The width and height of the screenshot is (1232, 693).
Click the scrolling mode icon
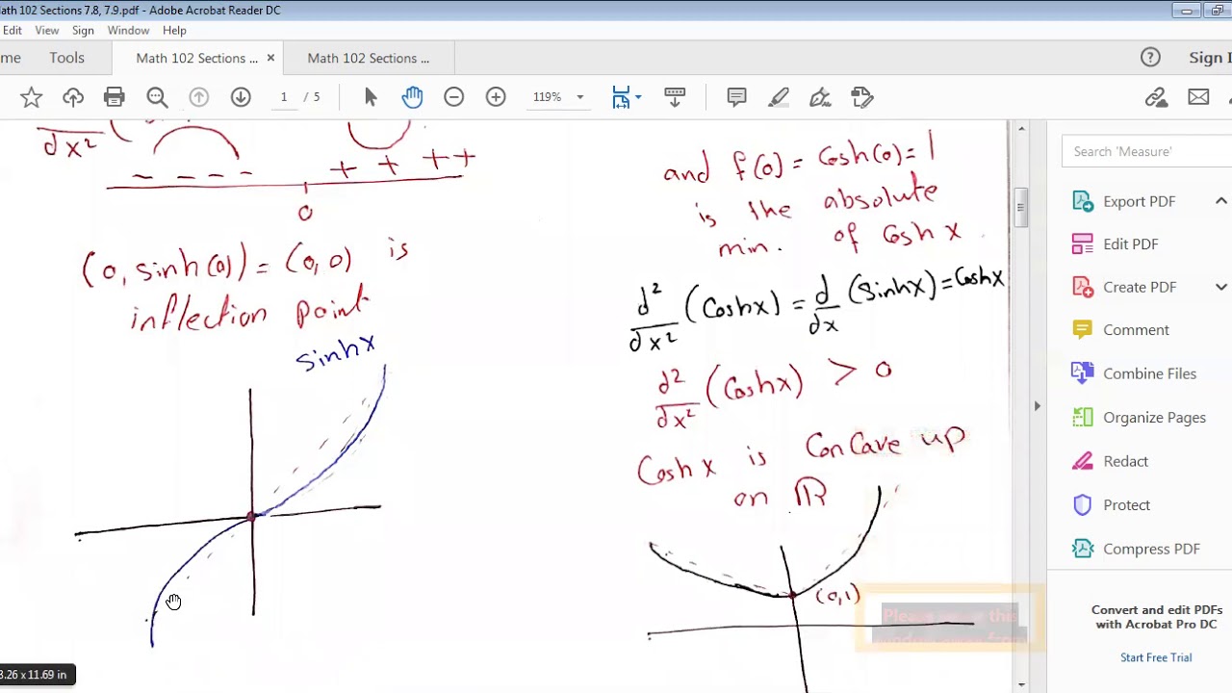tap(675, 97)
